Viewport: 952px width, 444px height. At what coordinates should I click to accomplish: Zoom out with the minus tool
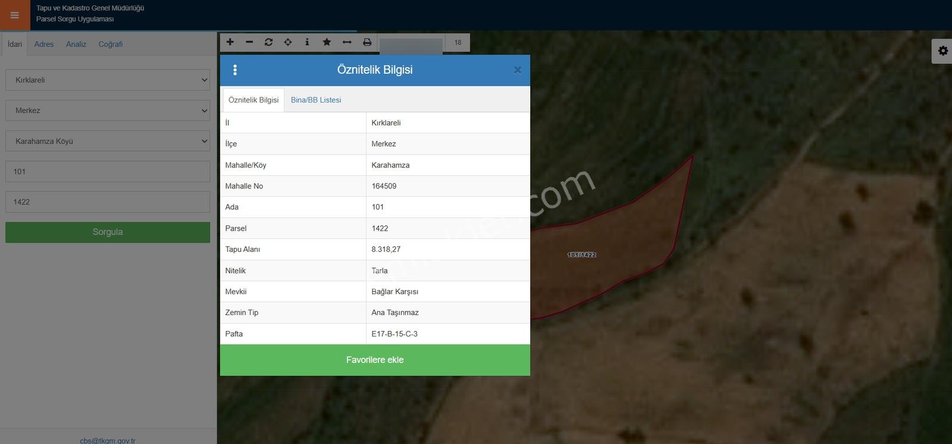point(249,42)
